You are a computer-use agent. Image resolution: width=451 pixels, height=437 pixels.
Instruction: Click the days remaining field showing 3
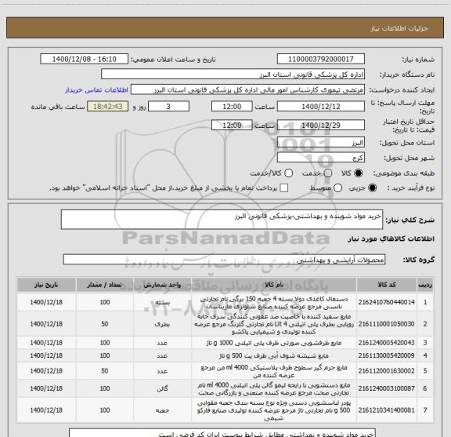(168, 107)
